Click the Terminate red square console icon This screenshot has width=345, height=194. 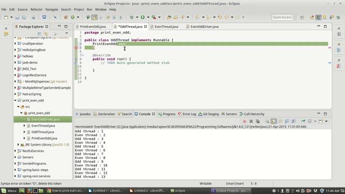pos(244,121)
